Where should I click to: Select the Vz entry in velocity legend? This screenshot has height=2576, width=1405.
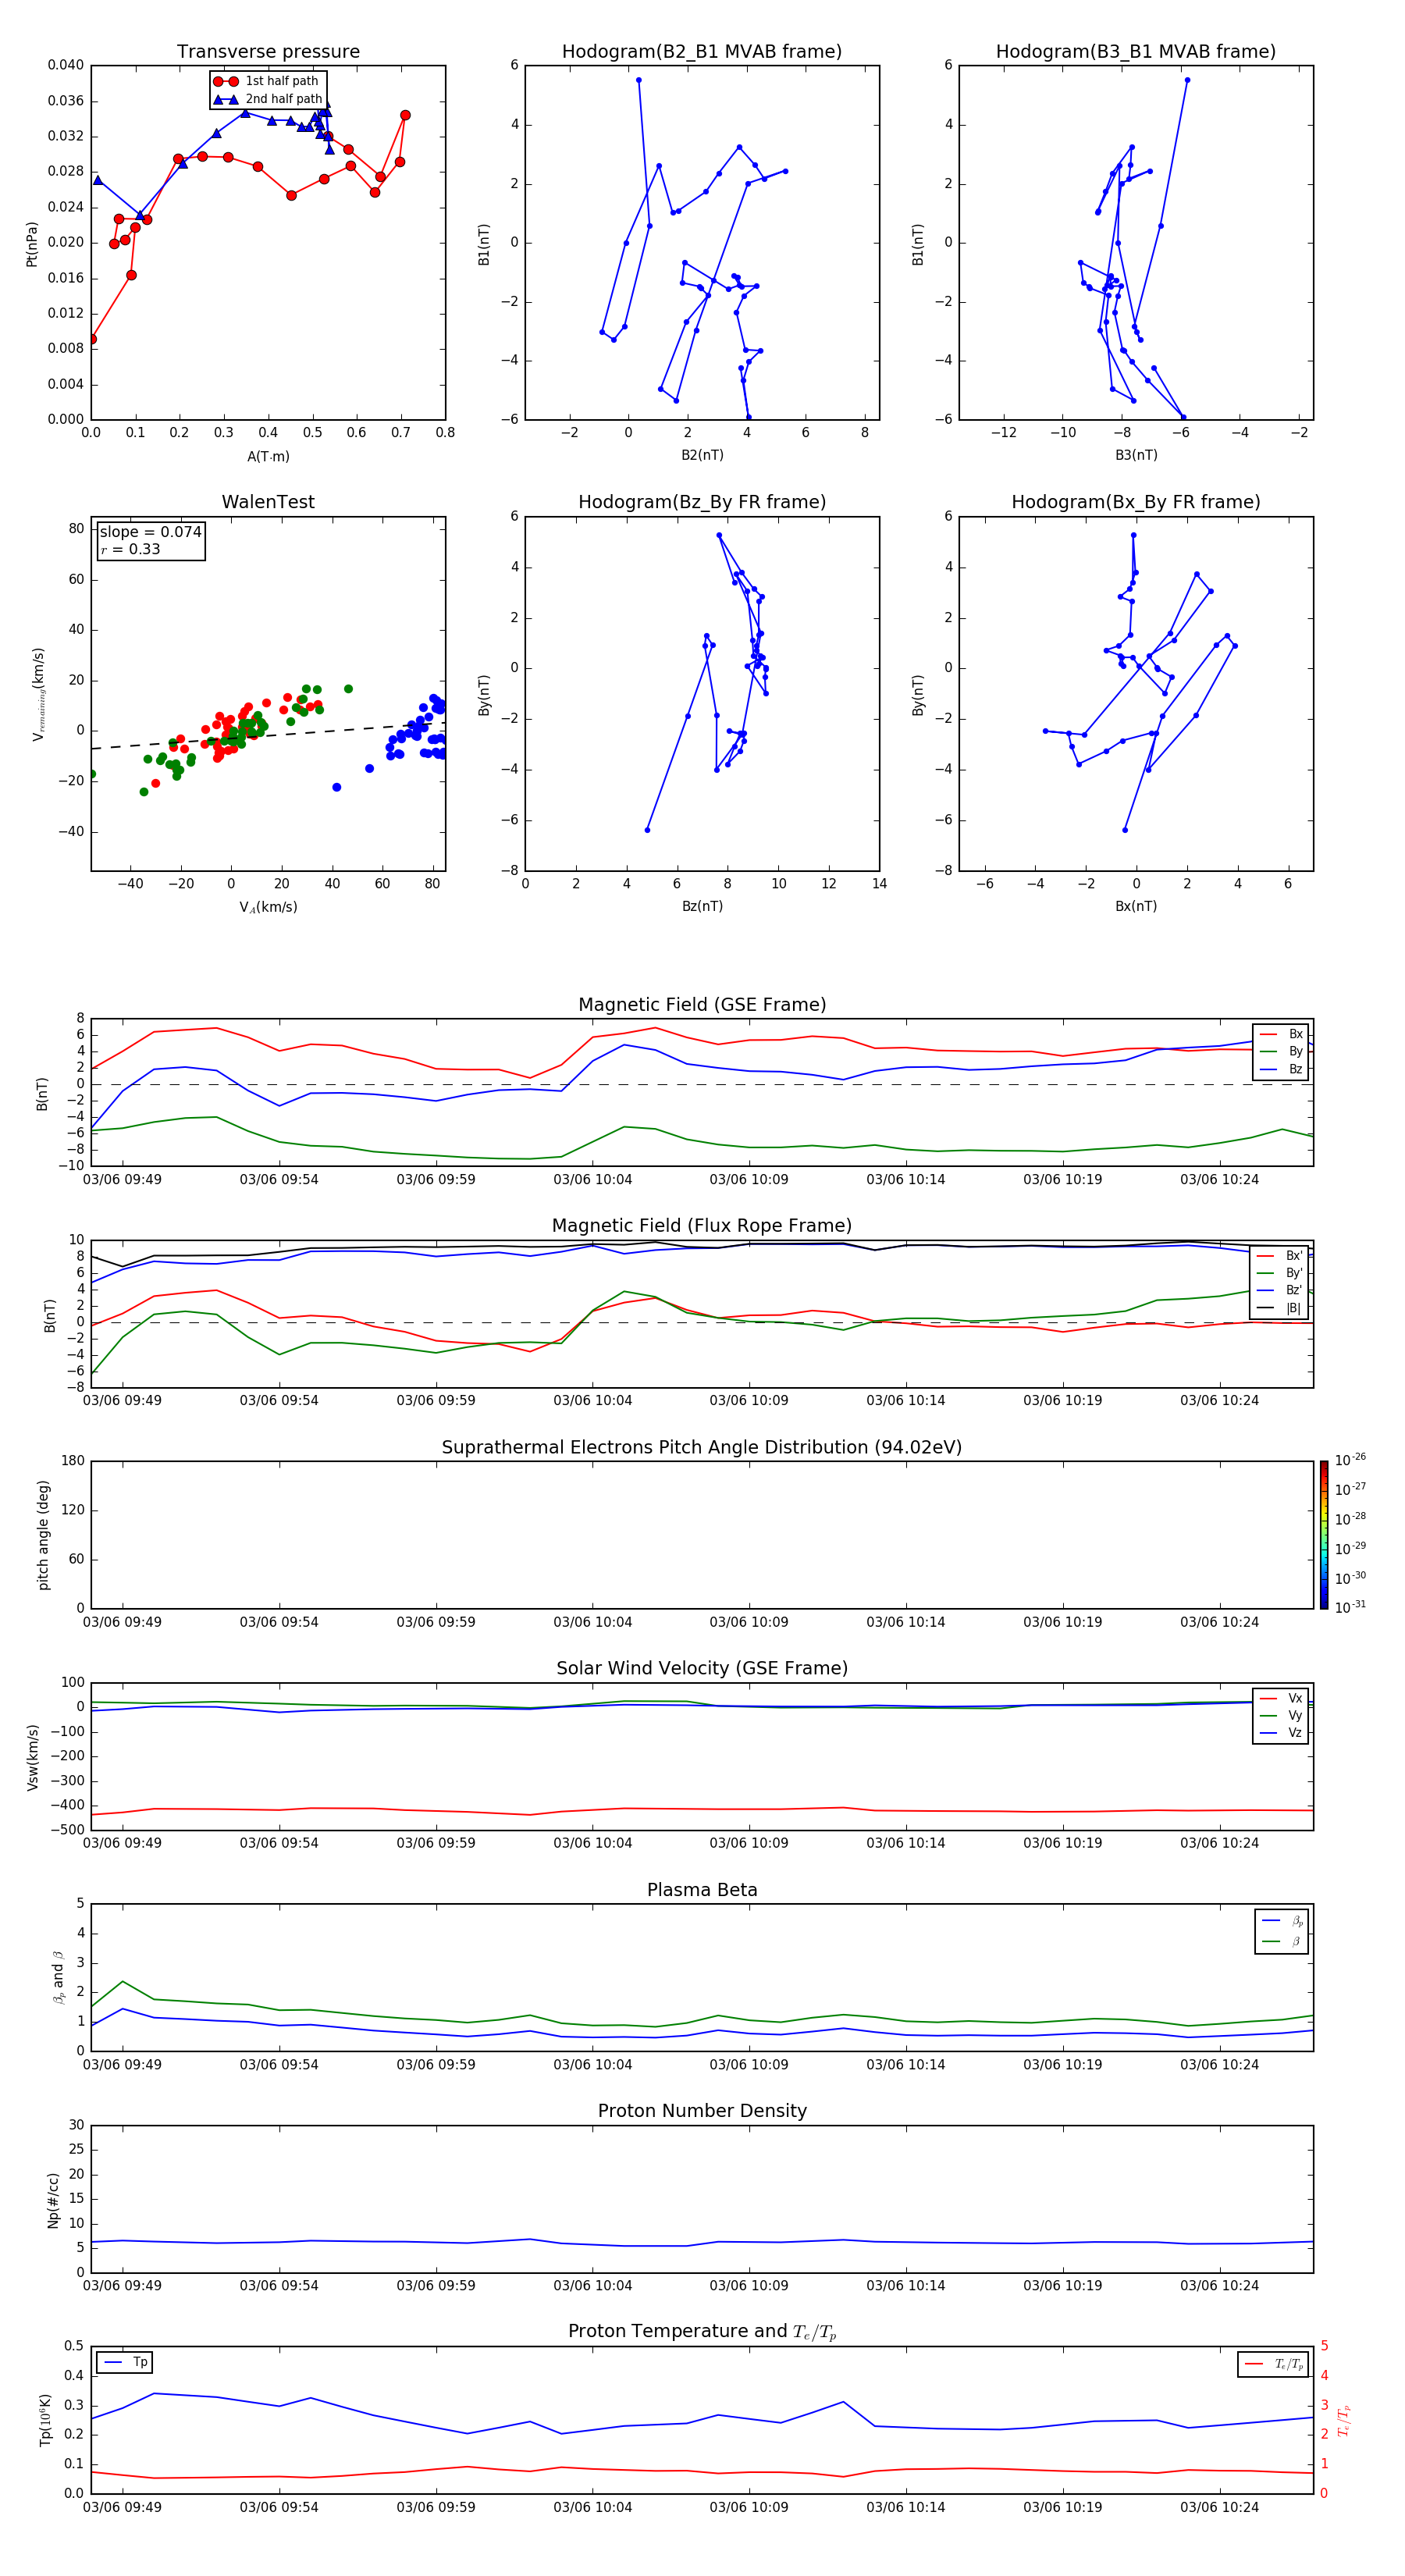click(x=1282, y=1734)
